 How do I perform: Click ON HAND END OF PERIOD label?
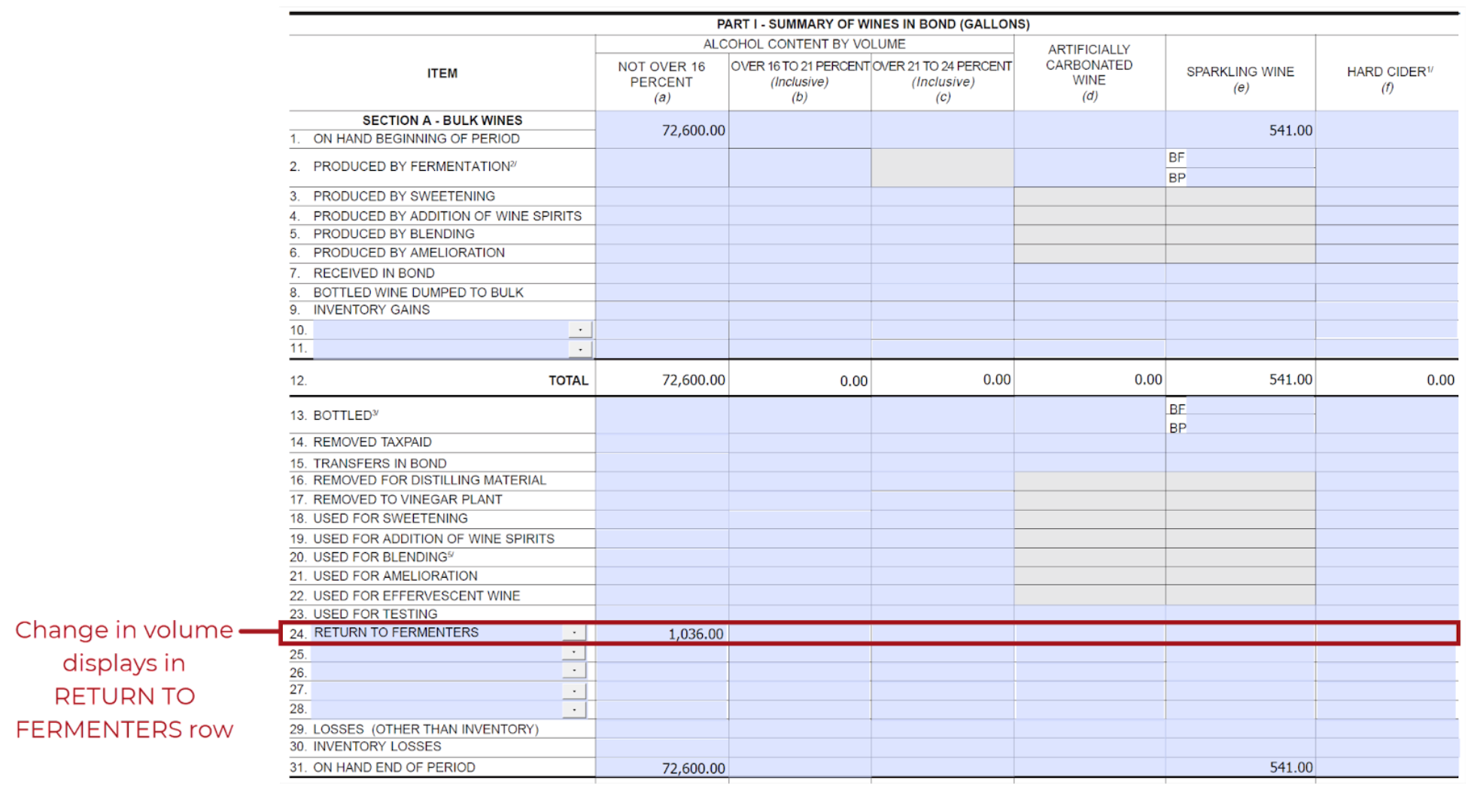coord(394,767)
